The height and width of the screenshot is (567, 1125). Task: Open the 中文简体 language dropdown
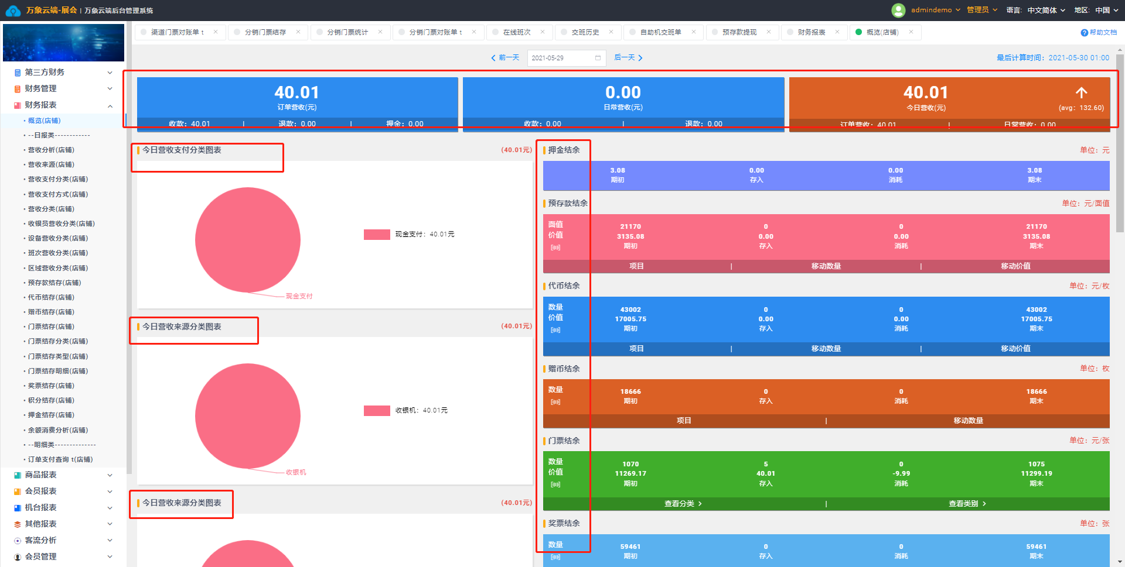[x=1046, y=10]
